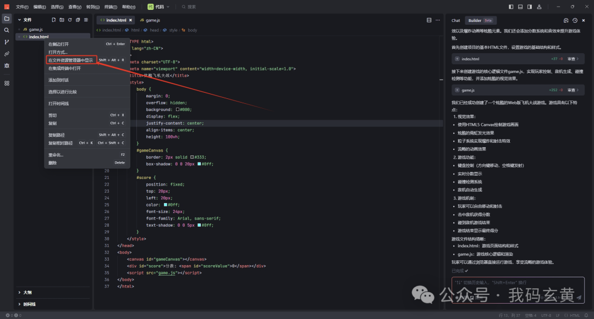
Task: Send the message with paper plane icon
Action: [x=579, y=298]
